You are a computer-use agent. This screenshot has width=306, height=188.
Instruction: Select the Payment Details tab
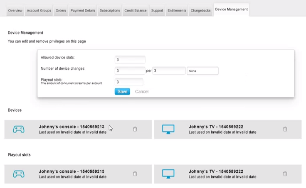tap(83, 10)
